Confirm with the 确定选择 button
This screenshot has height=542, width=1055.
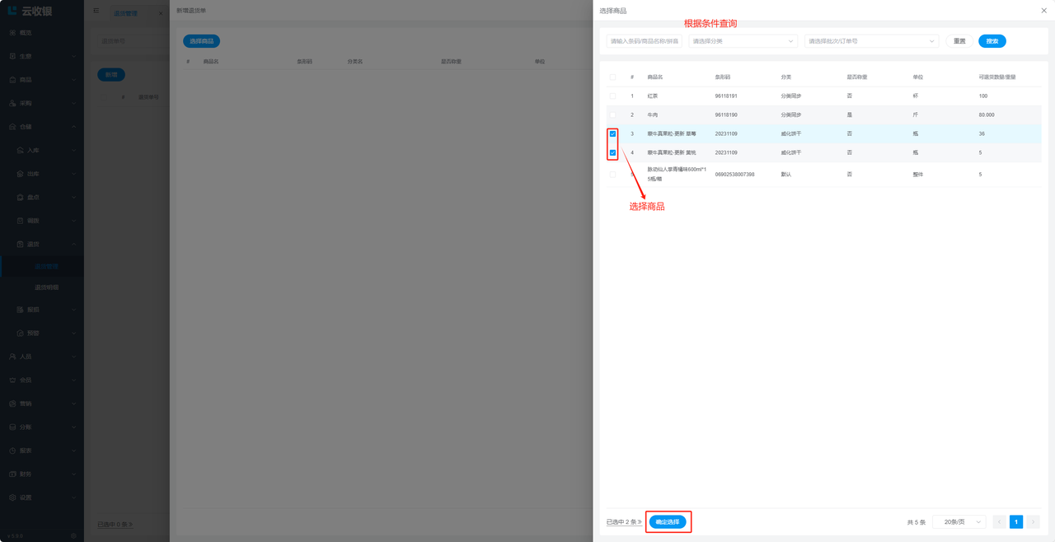(x=668, y=522)
